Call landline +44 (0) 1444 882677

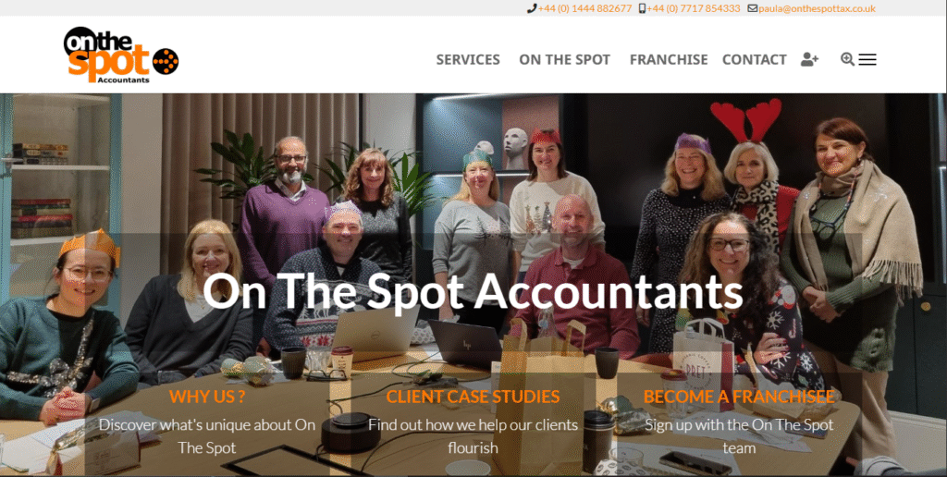coord(584,8)
